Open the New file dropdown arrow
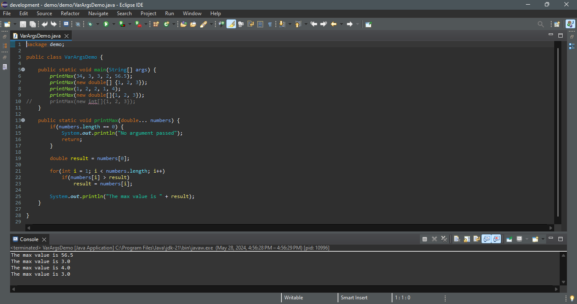The image size is (577, 304). (x=15, y=24)
